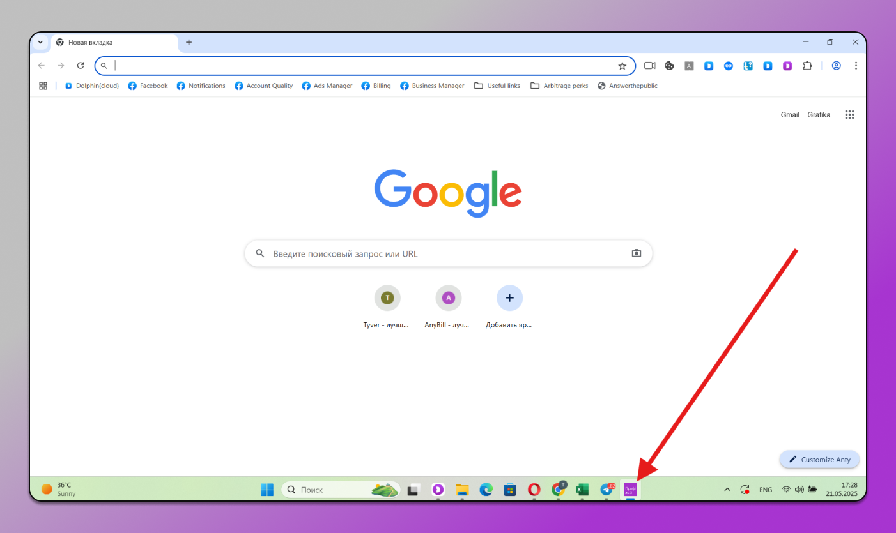Image resolution: width=896 pixels, height=533 pixels.
Task: Reload the page
Action: (x=81, y=66)
